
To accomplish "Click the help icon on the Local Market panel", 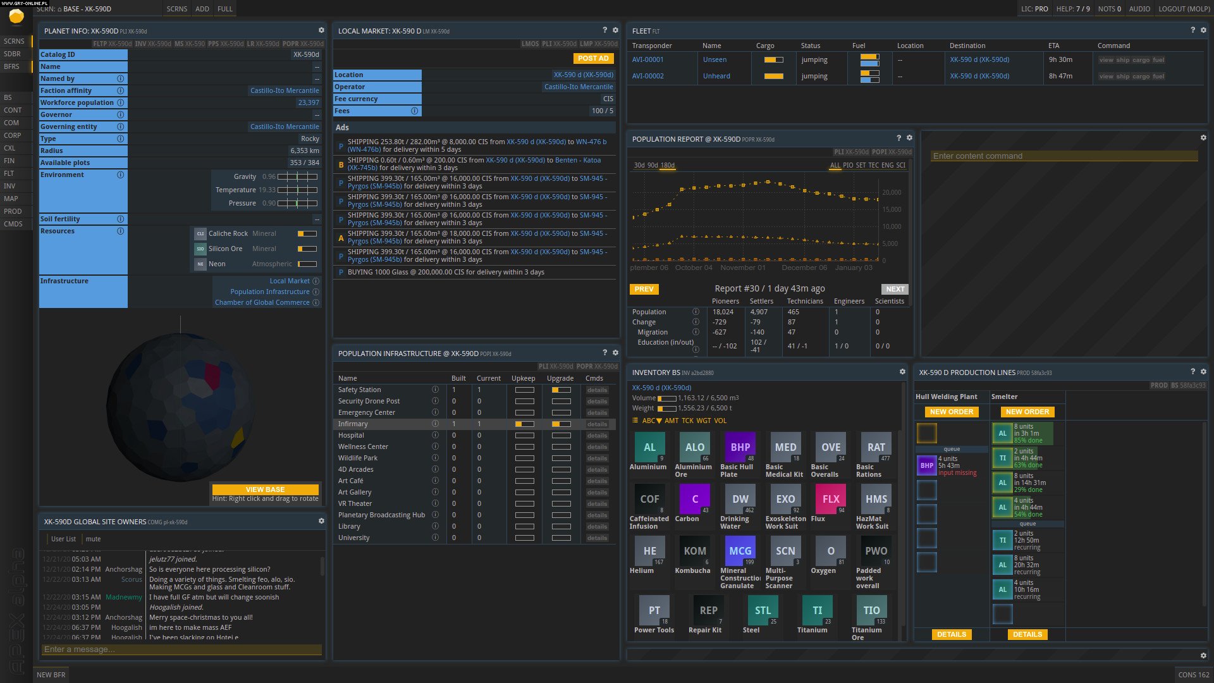I will pyautogui.click(x=605, y=30).
